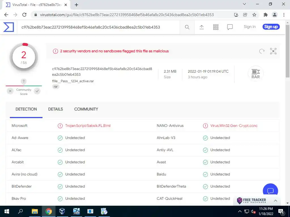Viewport: 290px width, 217px height.
Task: Click the 2022-01-19 01:19:04 UTC timestamp
Action: (208, 71)
